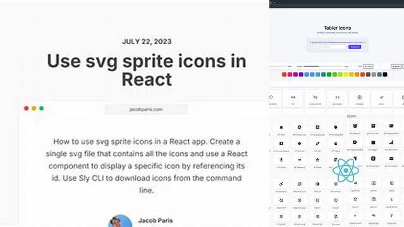Pick the yellow color swatch

point(346,74)
